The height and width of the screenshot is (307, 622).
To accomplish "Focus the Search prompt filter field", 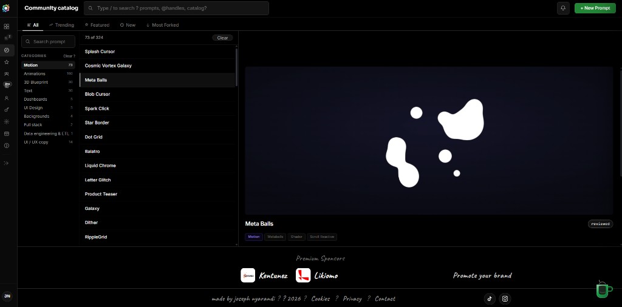I will pyautogui.click(x=48, y=42).
